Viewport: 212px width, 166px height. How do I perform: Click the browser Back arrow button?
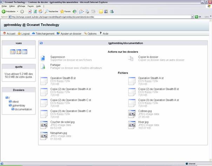coord(4,12)
